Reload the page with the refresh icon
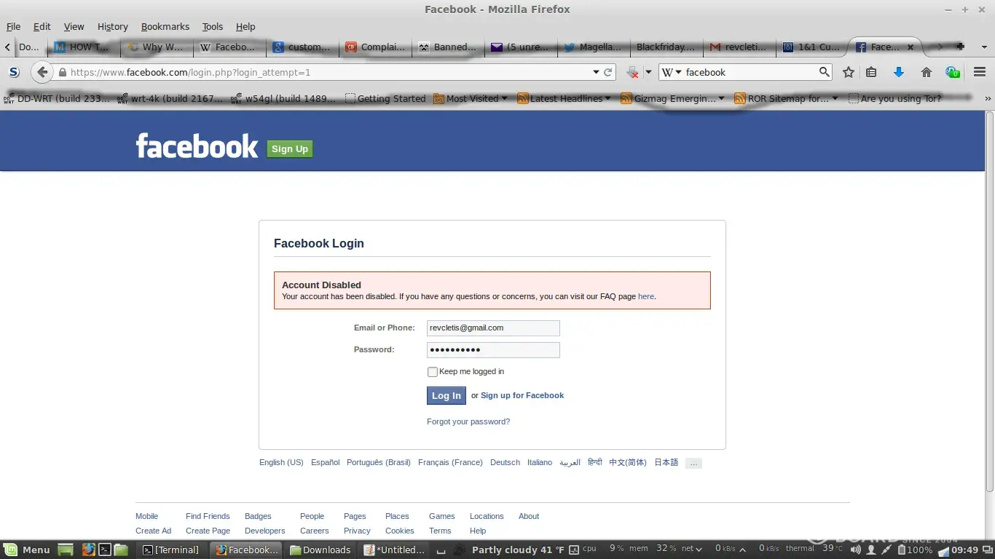The image size is (995, 559). pos(607,72)
